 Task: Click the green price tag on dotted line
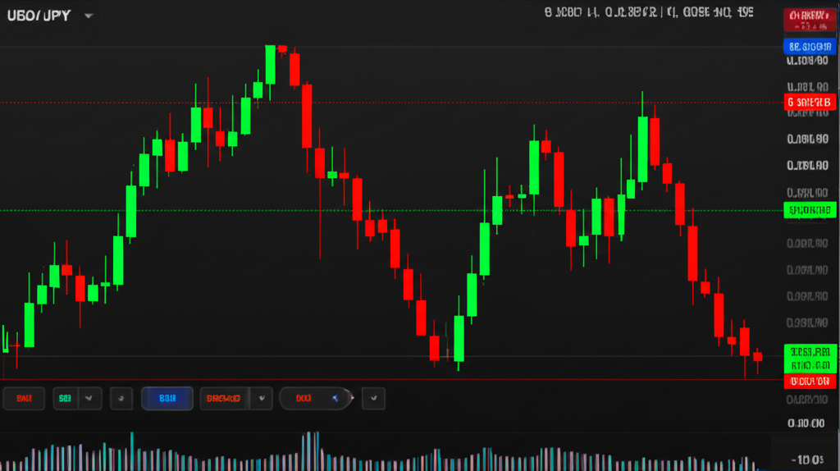[x=810, y=210]
